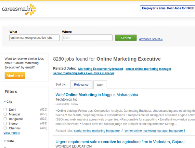Click View more cities link
The image size is (195, 148).
tap(12, 133)
